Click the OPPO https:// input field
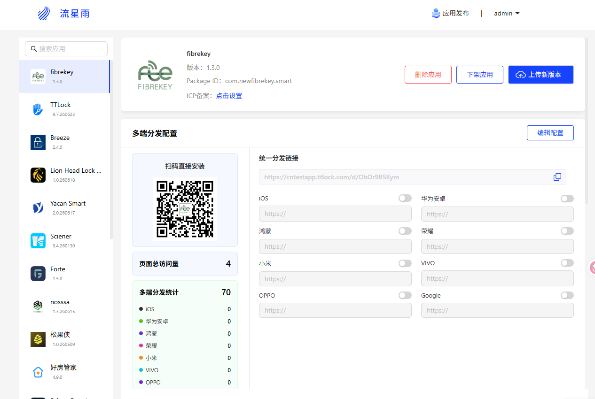This screenshot has height=399, width=595. pos(335,310)
